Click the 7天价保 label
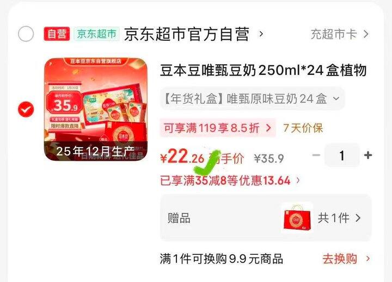This screenshot has height=282, width=392. [x=303, y=128]
